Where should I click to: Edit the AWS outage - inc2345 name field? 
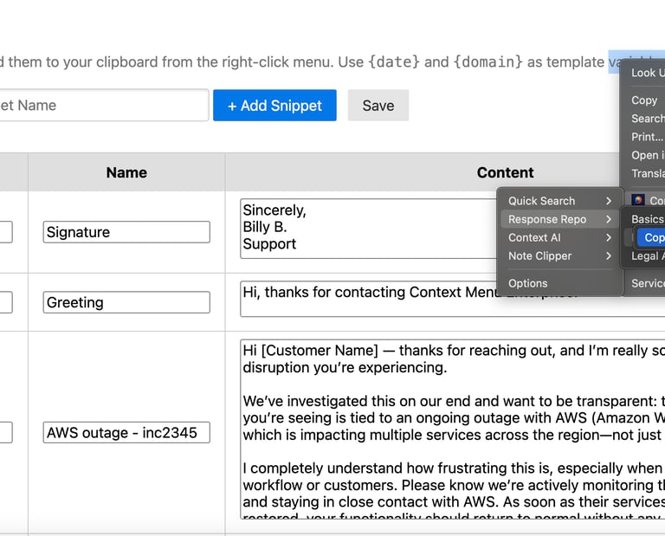click(126, 433)
